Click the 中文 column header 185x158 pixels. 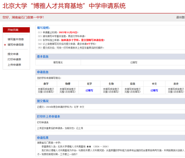[x=154, y=84]
